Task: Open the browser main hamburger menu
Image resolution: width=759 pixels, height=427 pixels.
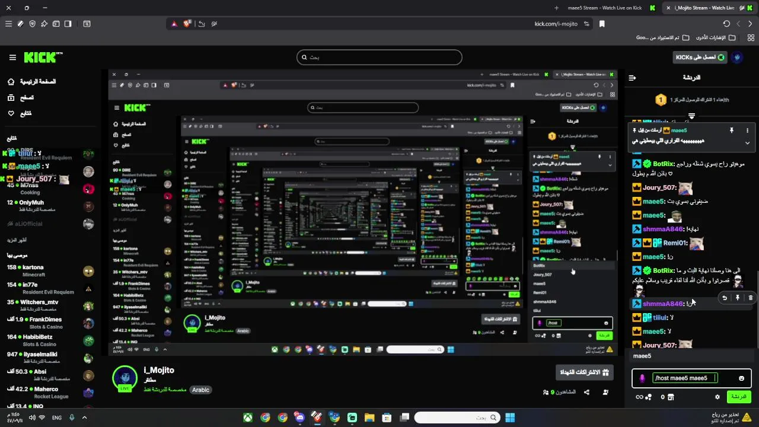Action: (8, 24)
